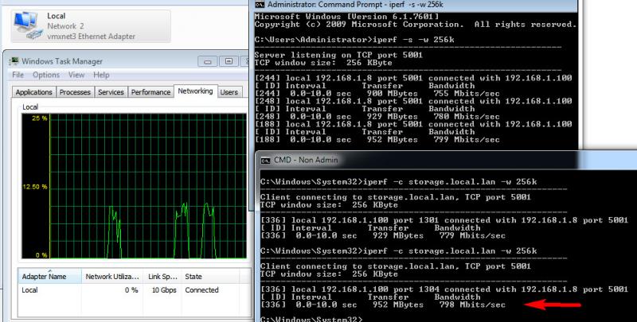Click Administrator Command Prompt window icon

tap(260, 5)
